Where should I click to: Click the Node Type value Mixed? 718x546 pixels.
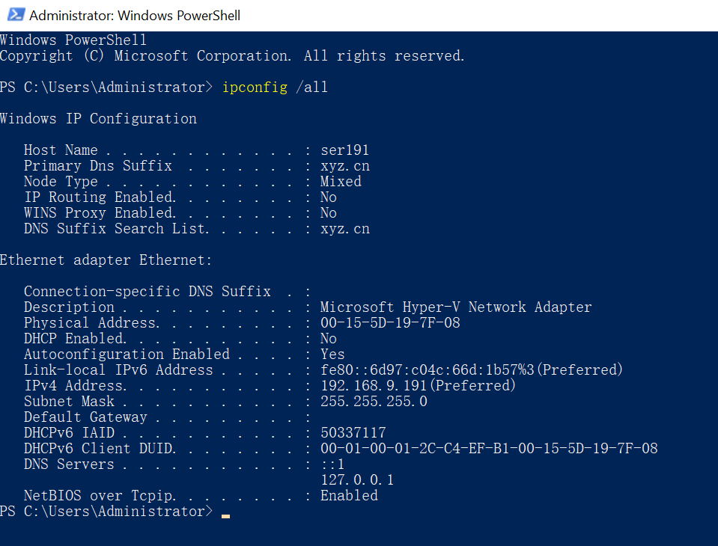tap(341, 182)
